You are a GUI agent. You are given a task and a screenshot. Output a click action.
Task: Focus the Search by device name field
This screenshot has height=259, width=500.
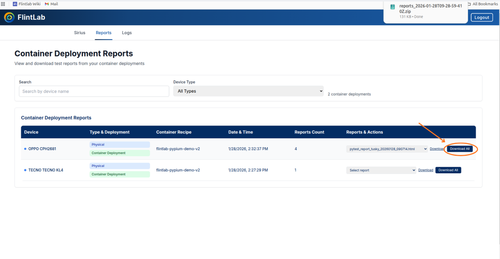[94, 91]
